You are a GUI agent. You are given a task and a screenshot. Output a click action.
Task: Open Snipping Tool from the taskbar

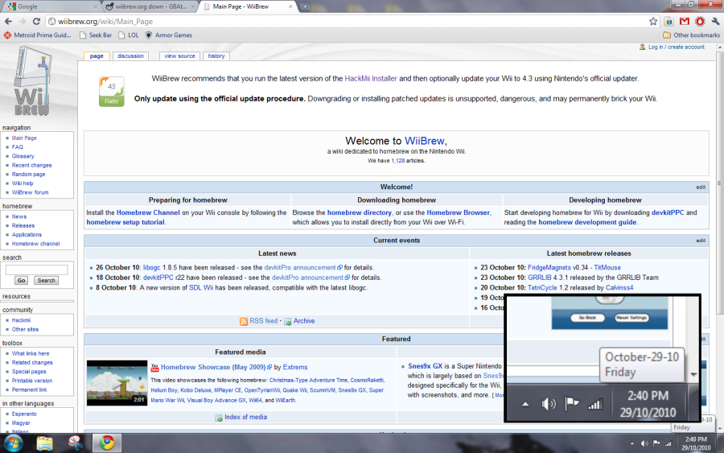75,443
